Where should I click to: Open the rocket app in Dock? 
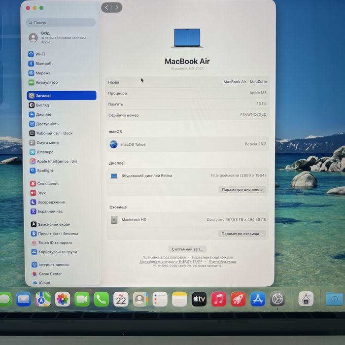238,299
